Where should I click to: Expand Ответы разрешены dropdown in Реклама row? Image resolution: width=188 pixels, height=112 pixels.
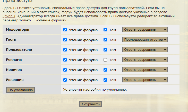pyautogui.click(x=145, y=59)
